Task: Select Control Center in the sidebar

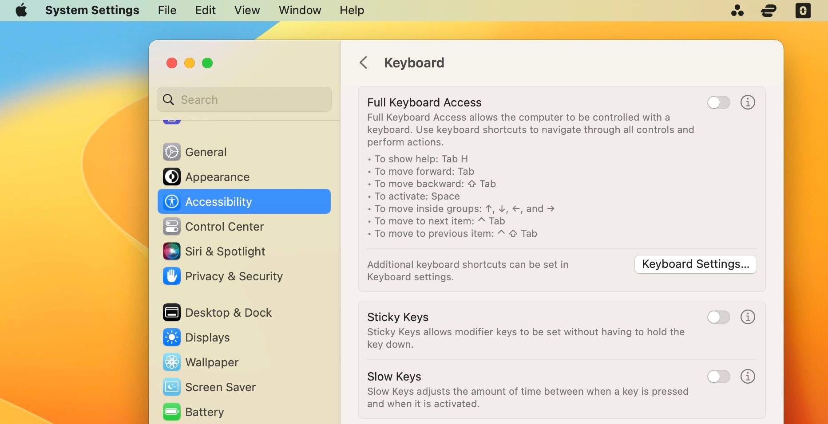Action: coord(244,227)
